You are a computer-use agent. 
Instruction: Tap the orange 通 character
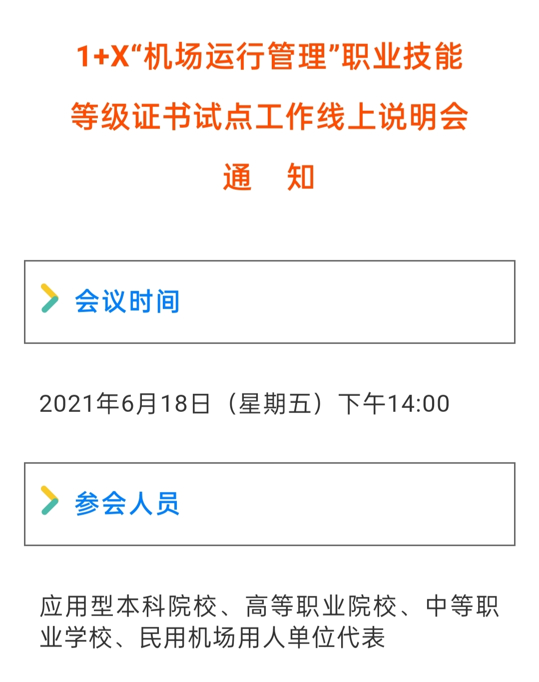[x=237, y=177]
